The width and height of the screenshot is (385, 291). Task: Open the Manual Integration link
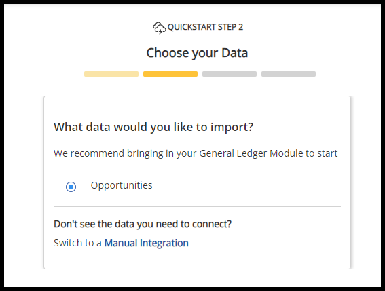[x=147, y=243]
